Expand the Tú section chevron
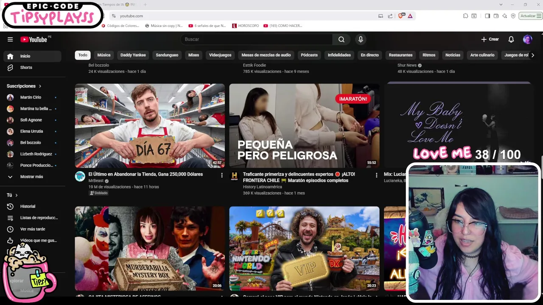Image resolution: width=543 pixels, height=305 pixels. pos(17,195)
